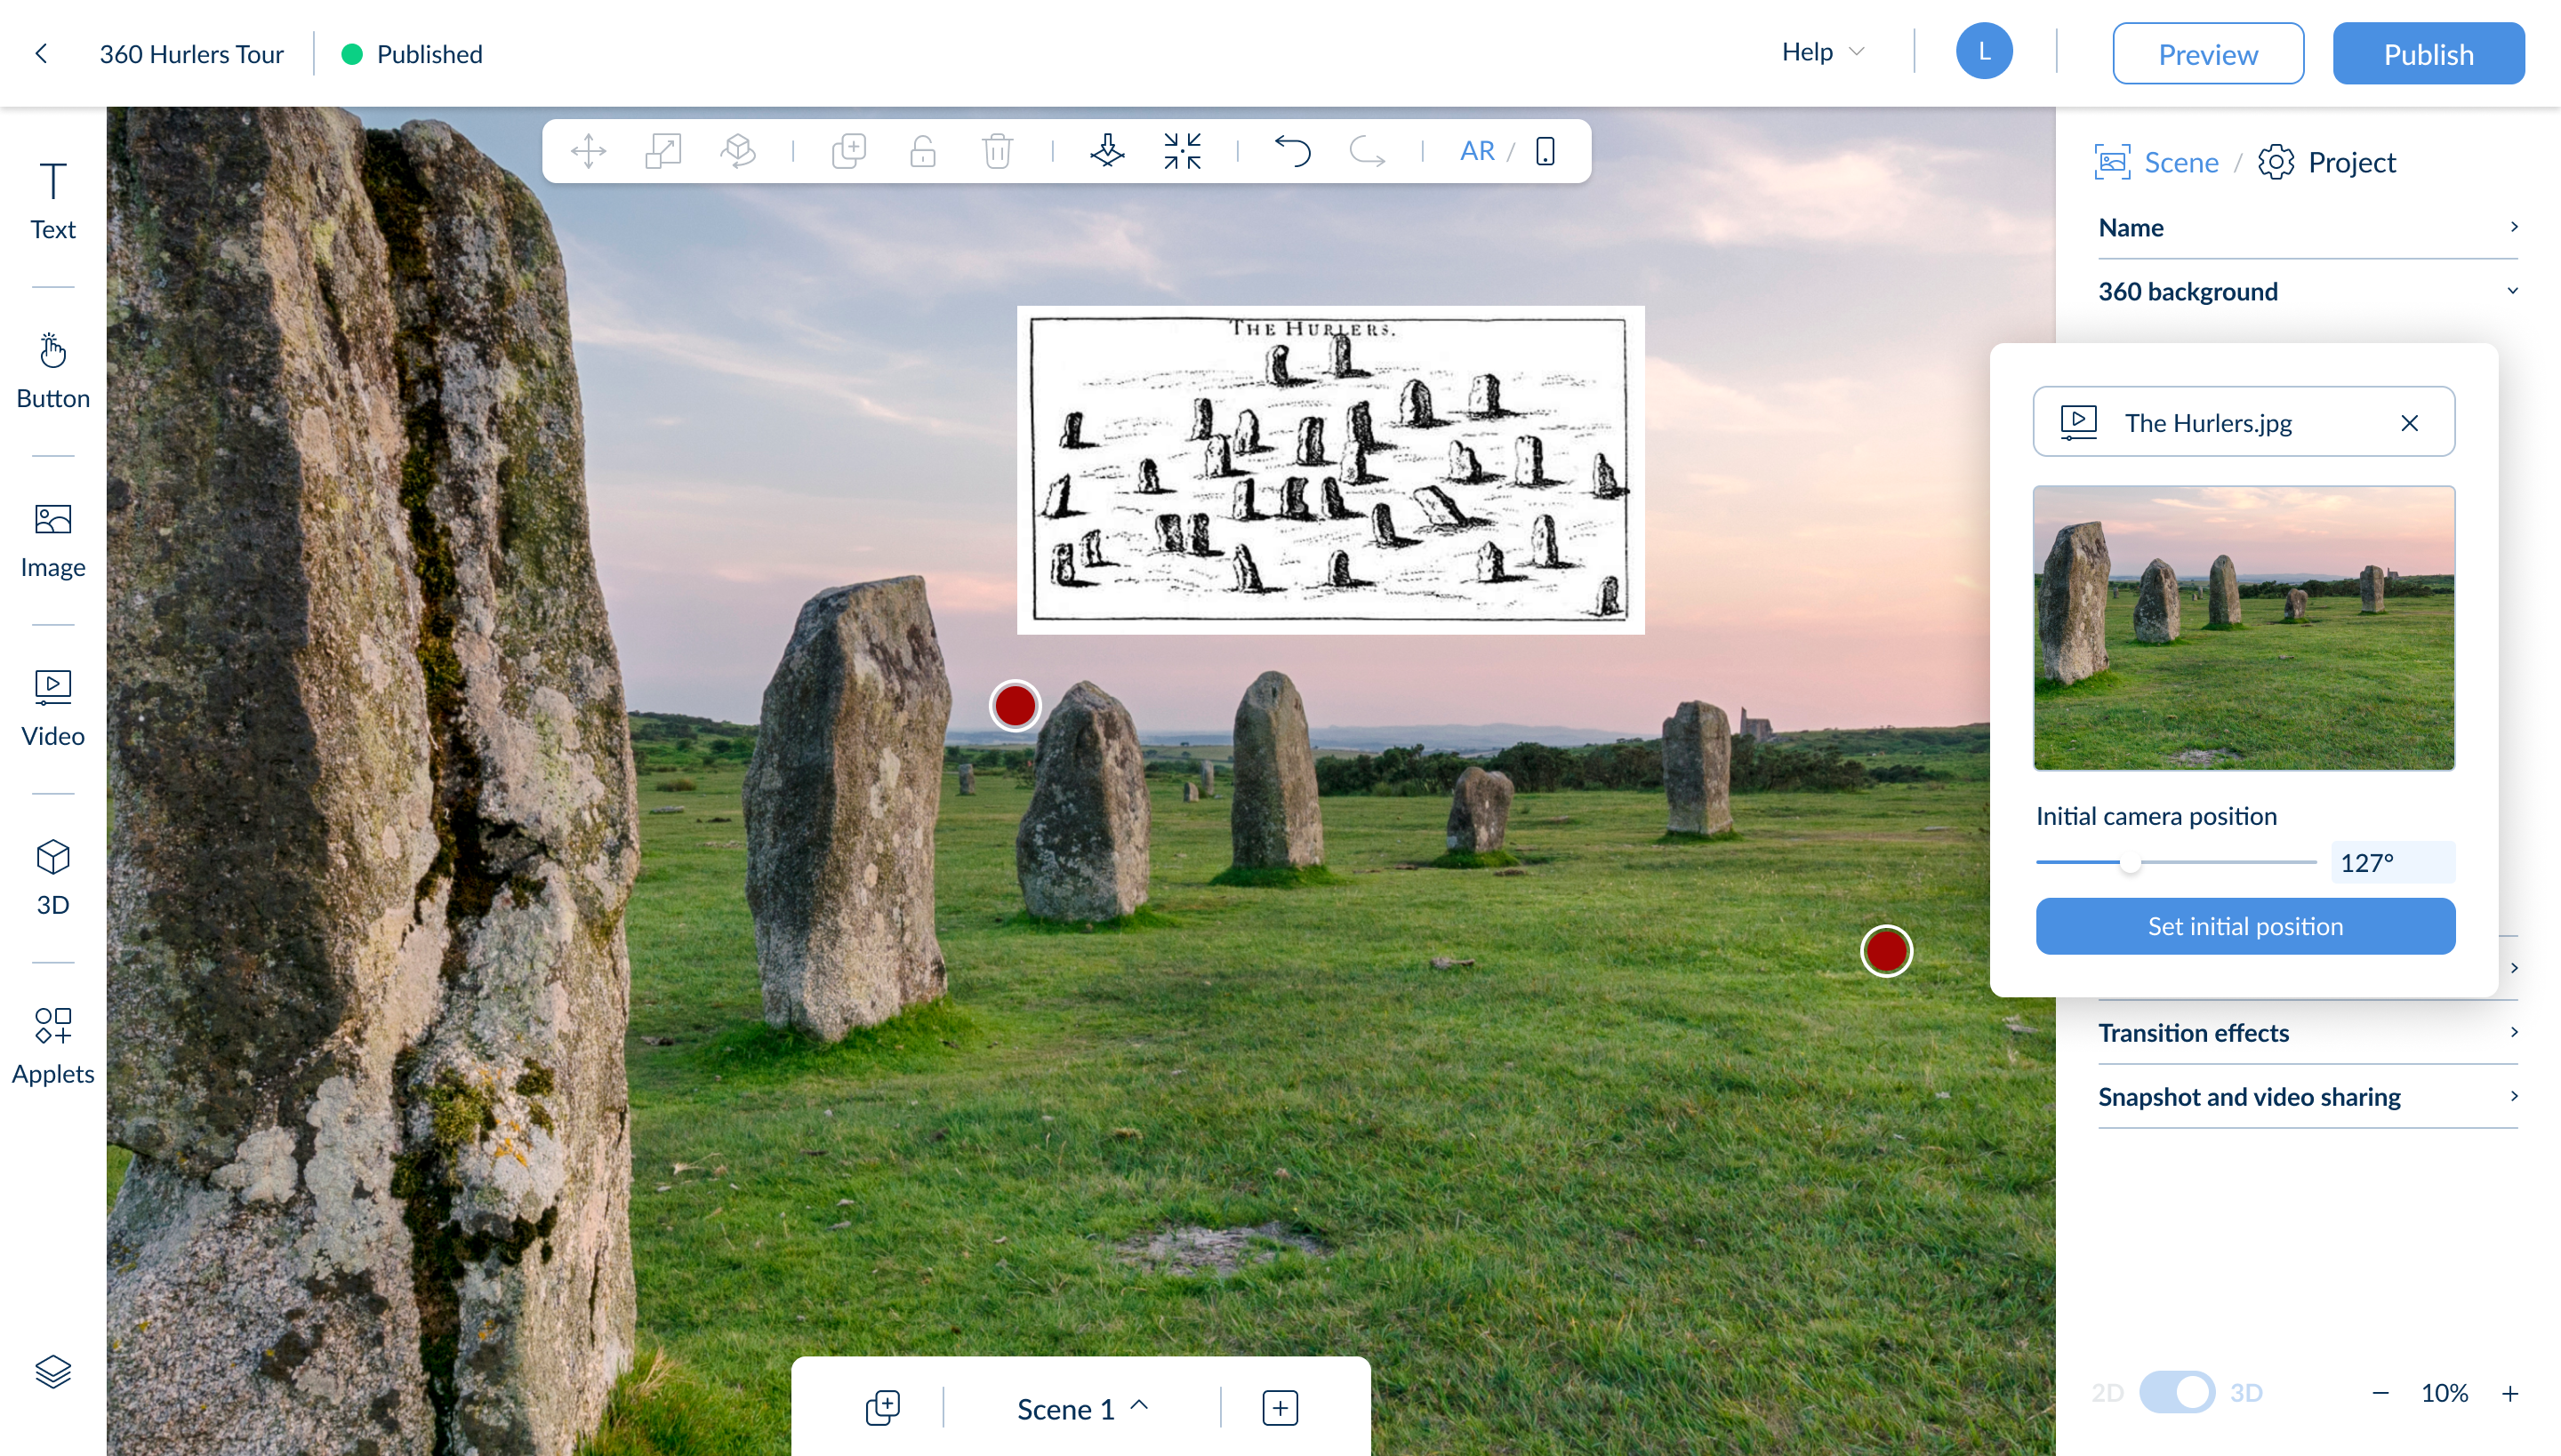2561x1456 pixels.
Task: Click the trash delete icon
Action: click(998, 151)
